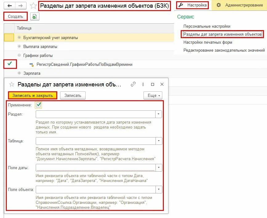Open Настройки печатных форм
The image size is (267, 218).
[x=208, y=42]
